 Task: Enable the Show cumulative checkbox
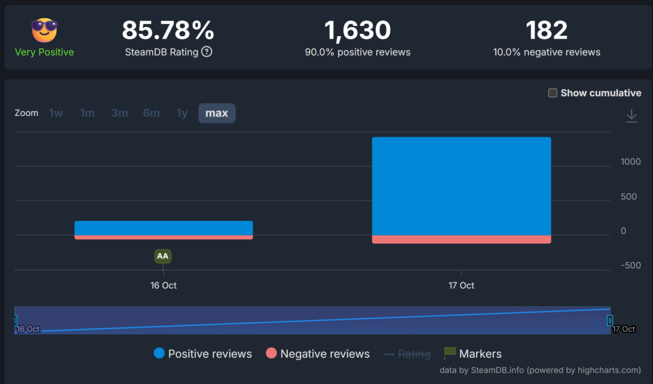point(553,93)
